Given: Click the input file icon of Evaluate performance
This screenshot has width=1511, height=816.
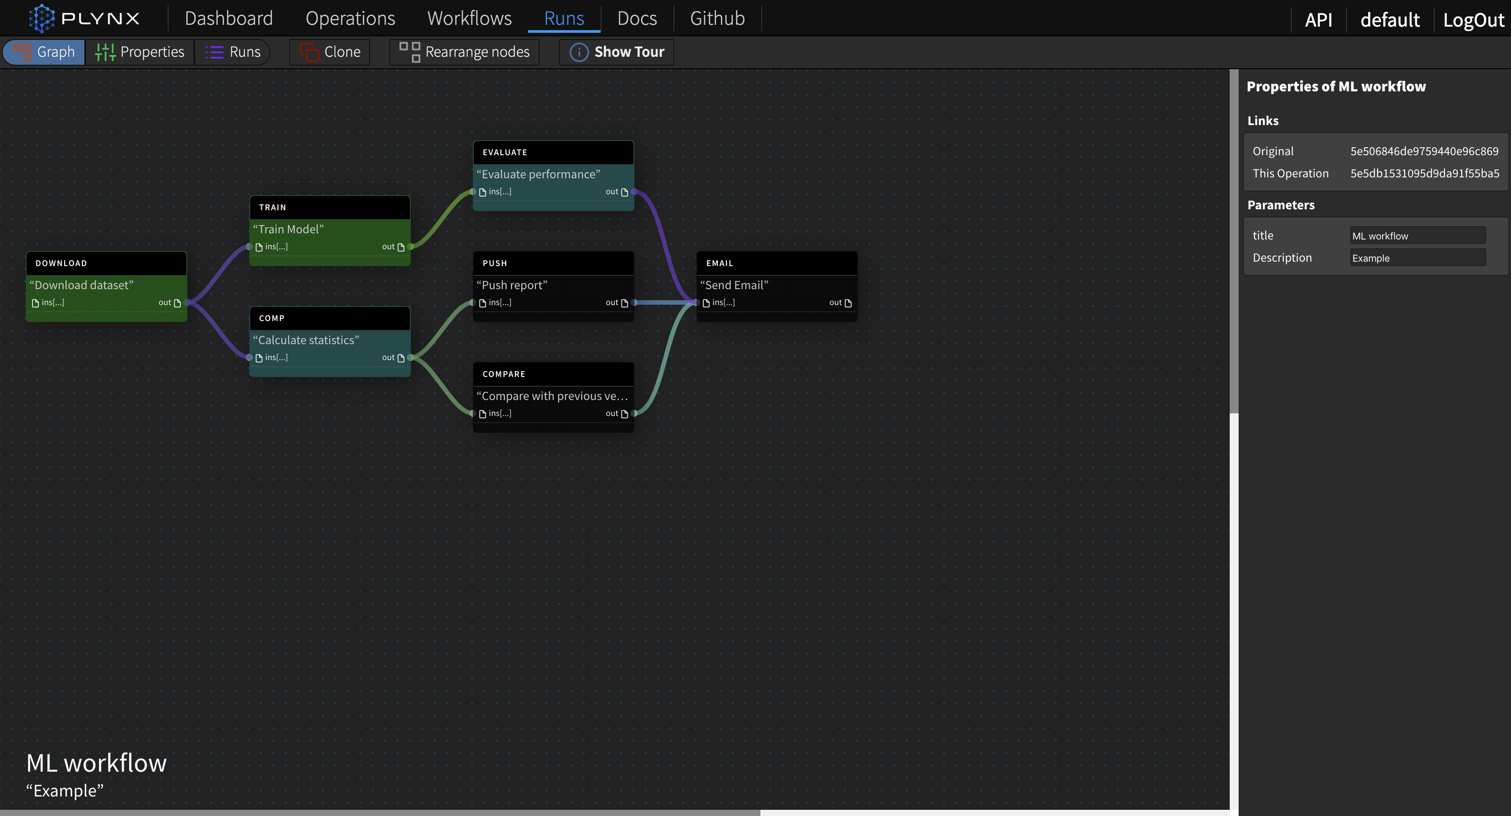Looking at the screenshot, I should click(x=482, y=192).
